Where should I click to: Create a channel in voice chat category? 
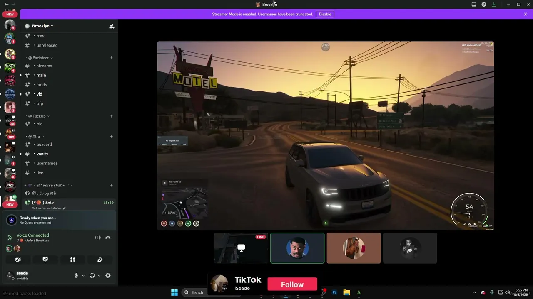(111, 185)
